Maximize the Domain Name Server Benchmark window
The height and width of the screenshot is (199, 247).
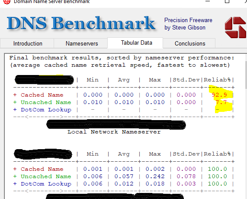click(227, 1)
